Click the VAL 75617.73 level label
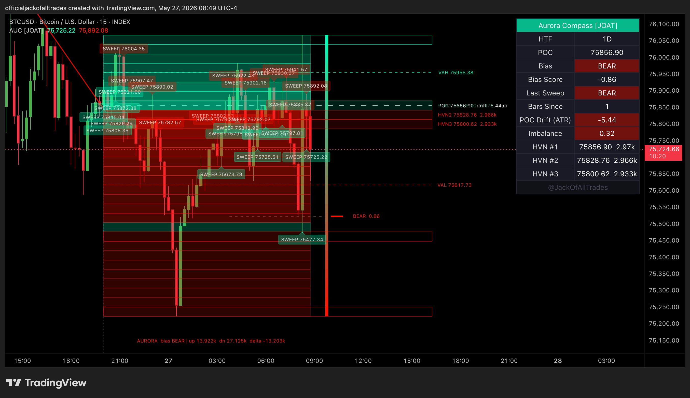 454,185
